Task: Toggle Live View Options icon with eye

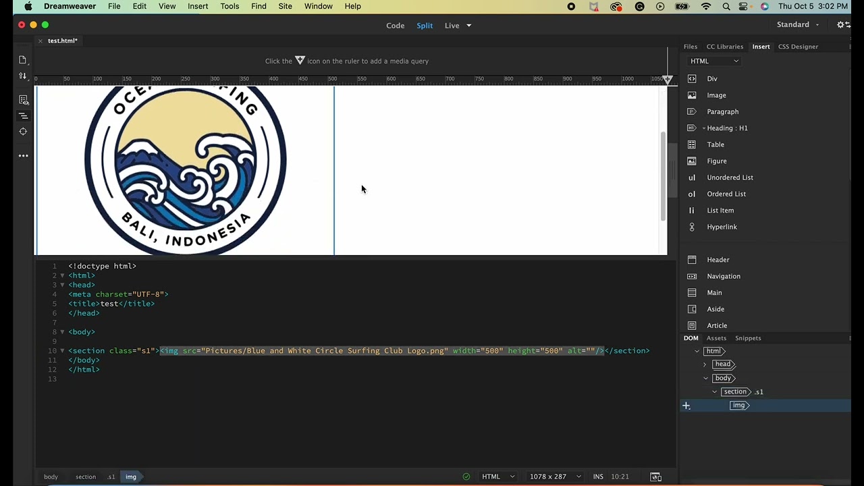Action: (24, 100)
